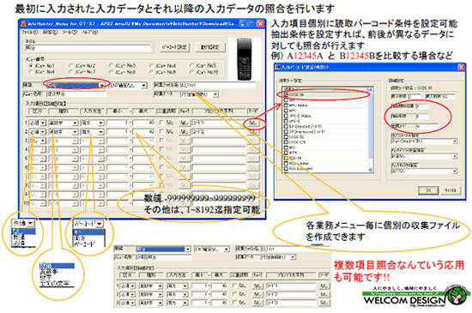Click the タイトル input field containing 照合
The image size is (472, 313).
(88, 48)
